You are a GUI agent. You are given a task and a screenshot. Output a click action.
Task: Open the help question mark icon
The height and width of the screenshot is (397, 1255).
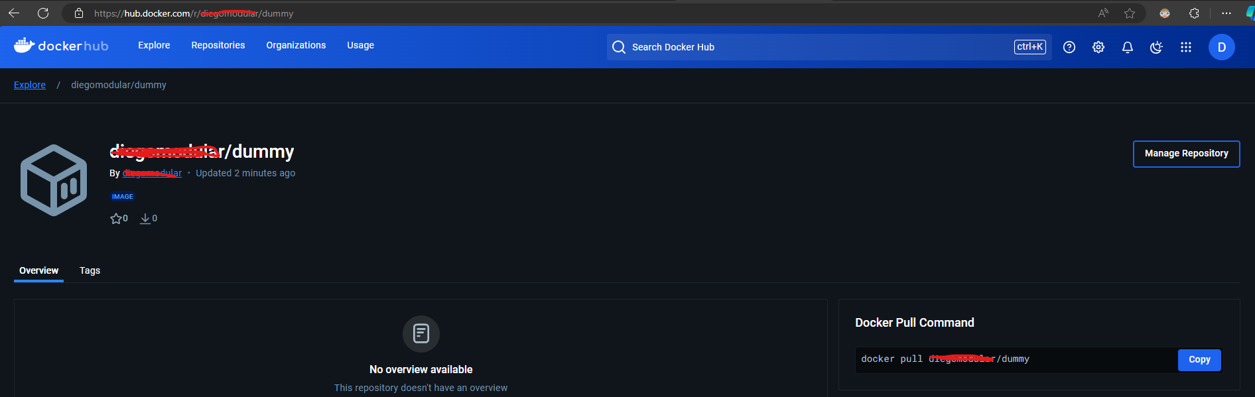(1069, 47)
